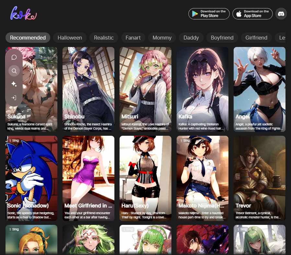
Task: Click the Kuku logo
Action: coord(23,14)
